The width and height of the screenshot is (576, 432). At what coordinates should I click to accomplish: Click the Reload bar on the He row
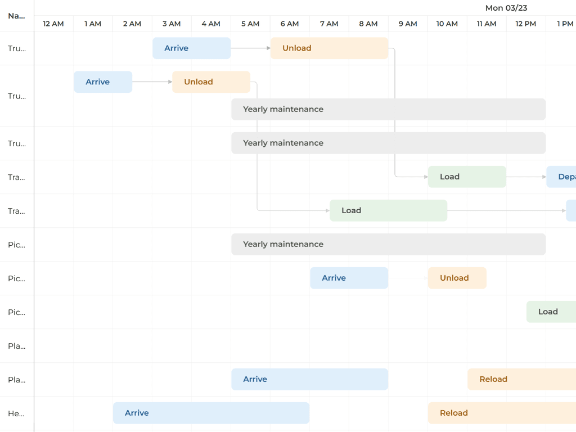point(501,413)
